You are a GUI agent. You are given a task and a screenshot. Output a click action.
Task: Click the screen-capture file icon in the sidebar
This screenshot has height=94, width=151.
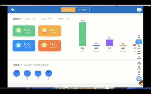(139, 57)
